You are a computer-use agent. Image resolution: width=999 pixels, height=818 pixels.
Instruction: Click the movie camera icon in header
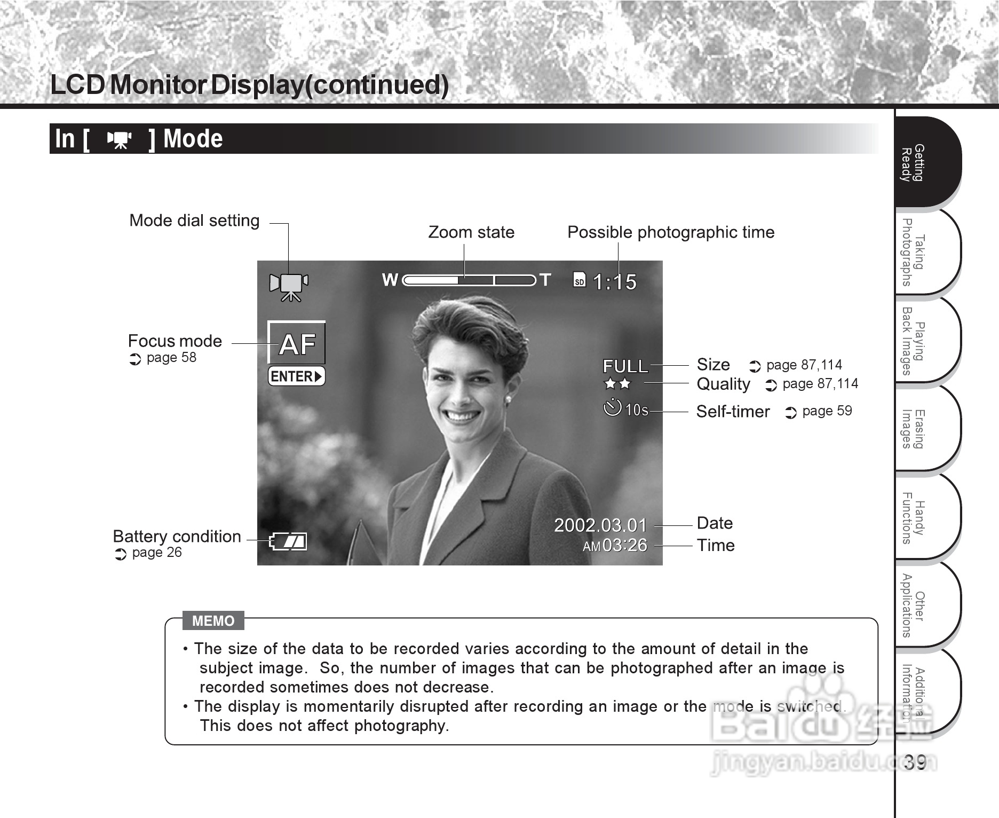119,140
